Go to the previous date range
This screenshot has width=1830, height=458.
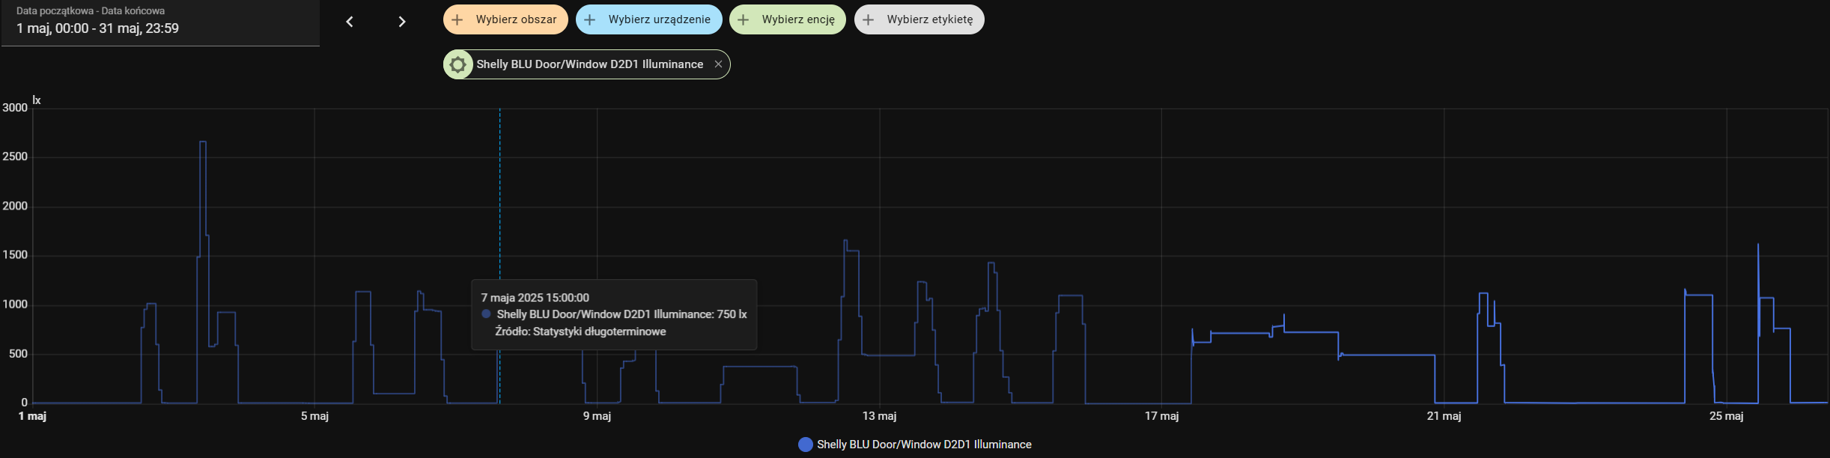(350, 22)
